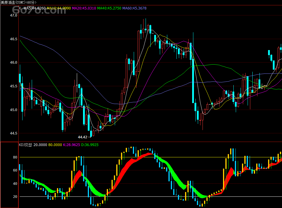
Task: Select the MA10:44.9990 indicator label
Action: pyautogui.click(x=59, y=8)
